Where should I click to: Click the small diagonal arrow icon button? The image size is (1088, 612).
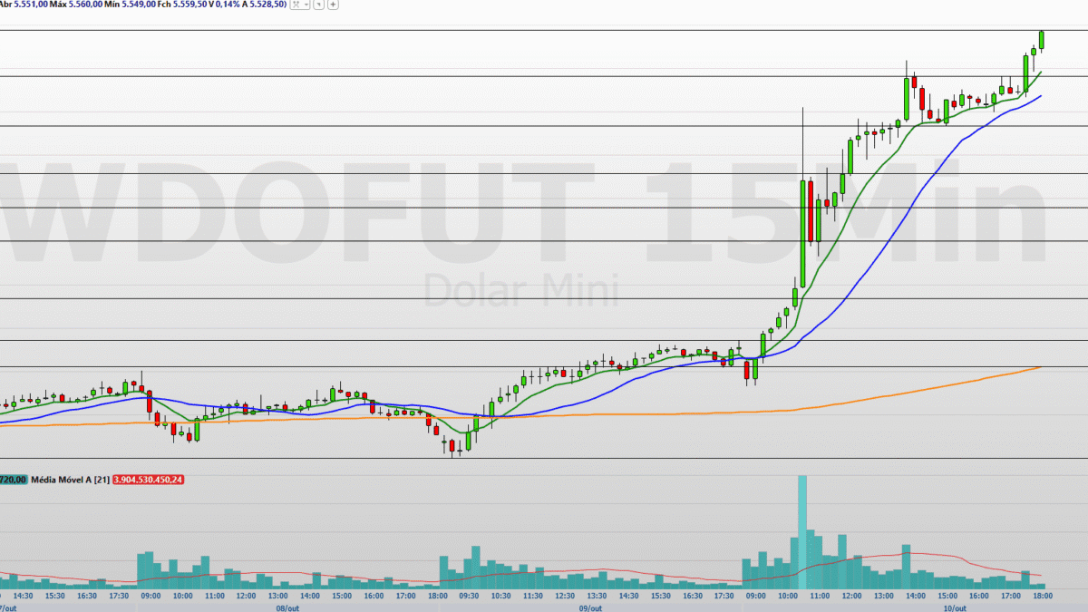tap(320, 5)
